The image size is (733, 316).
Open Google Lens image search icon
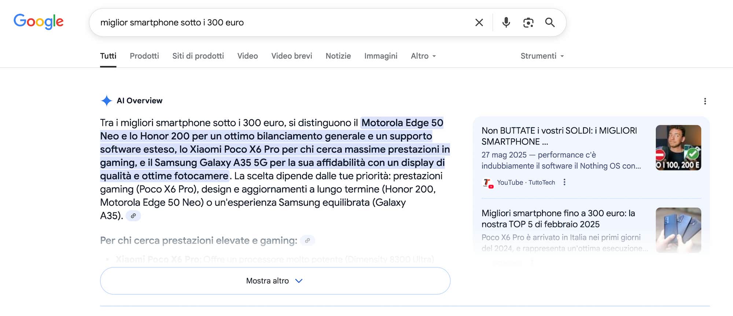528,23
